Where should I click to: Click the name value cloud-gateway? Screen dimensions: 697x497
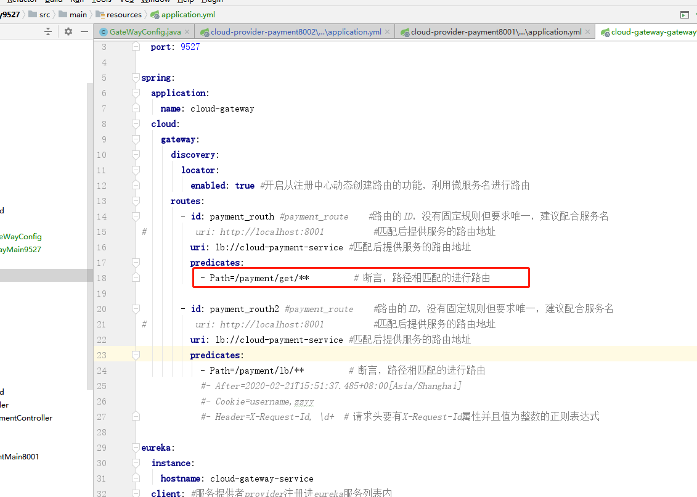pyautogui.click(x=222, y=109)
